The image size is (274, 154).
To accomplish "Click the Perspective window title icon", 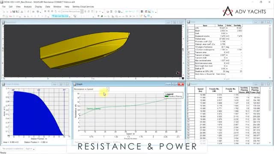I will pos(3,22).
